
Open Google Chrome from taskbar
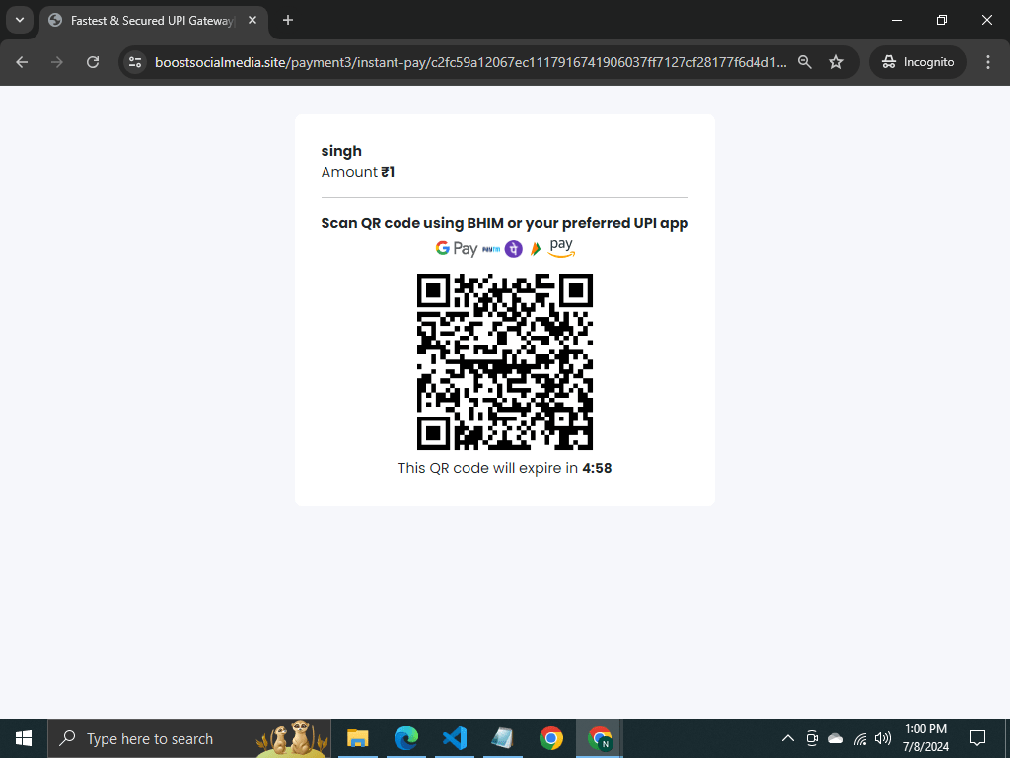click(550, 738)
